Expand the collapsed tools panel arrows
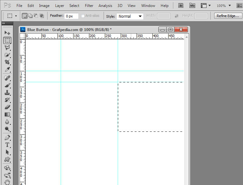This screenshot has width=243, height=185. [x=3, y=23]
